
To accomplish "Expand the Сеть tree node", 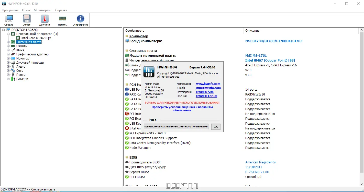I will pyautogui.click(x=8, y=71).
